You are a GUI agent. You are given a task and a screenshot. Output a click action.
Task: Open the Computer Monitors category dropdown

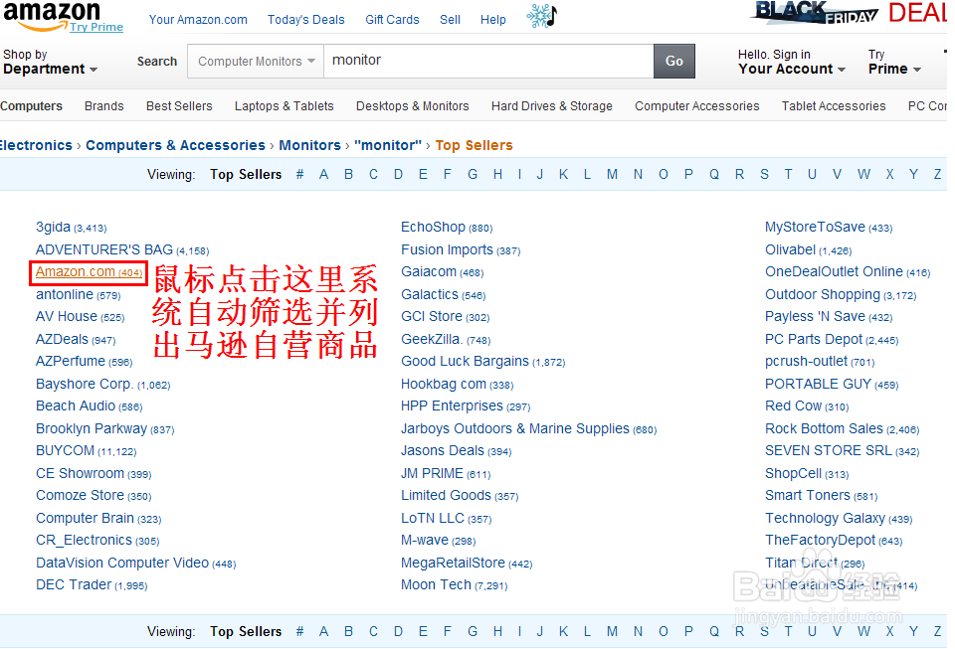[256, 62]
